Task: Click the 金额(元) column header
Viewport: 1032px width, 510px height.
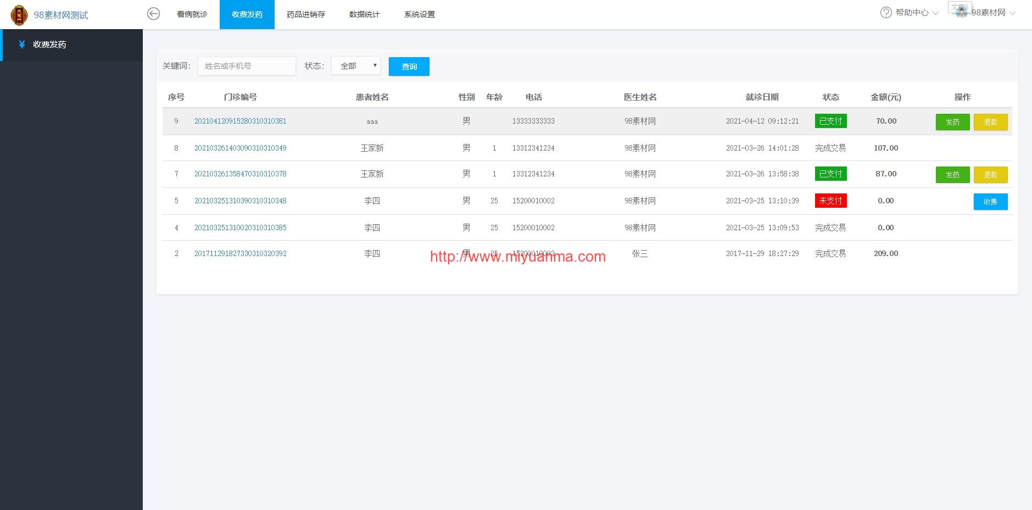Action: pos(886,97)
